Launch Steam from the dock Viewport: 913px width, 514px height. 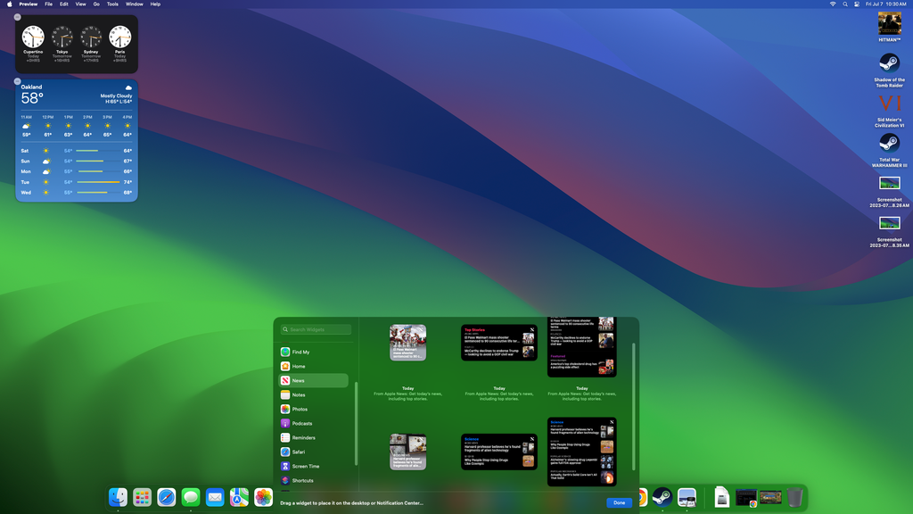[x=662, y=497]
